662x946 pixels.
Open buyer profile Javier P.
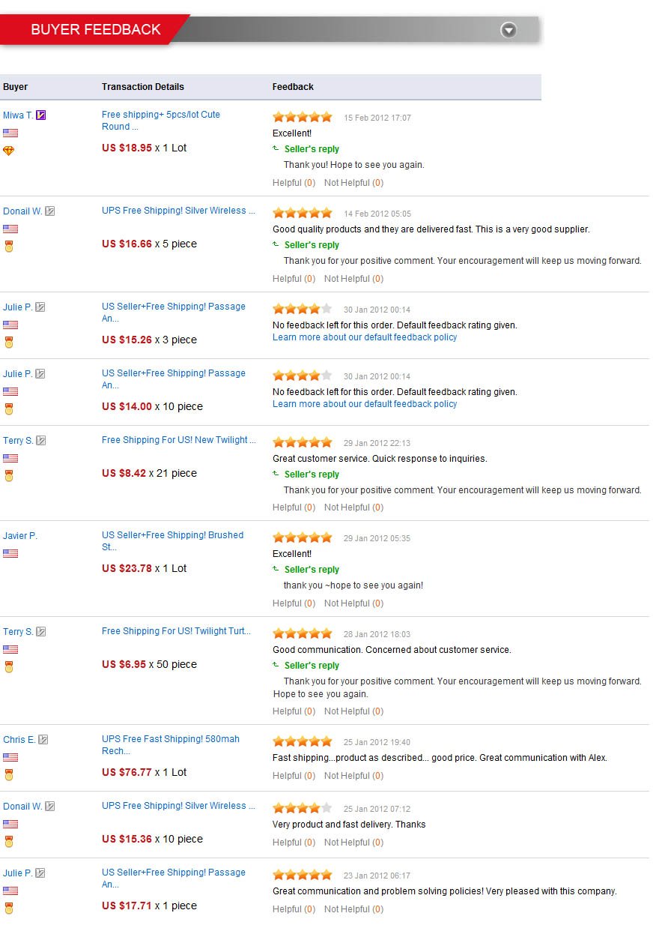(x=20, y=536)
